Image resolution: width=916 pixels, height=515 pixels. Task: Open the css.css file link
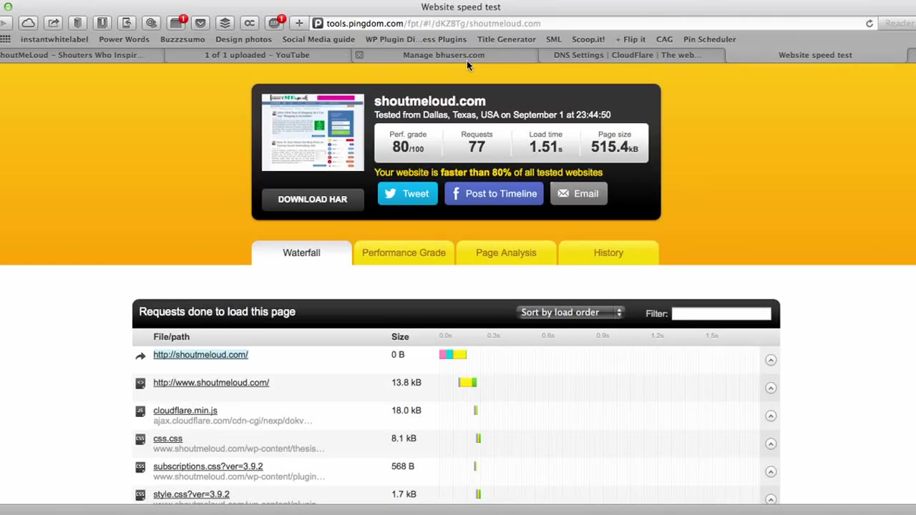pos(167,438)
